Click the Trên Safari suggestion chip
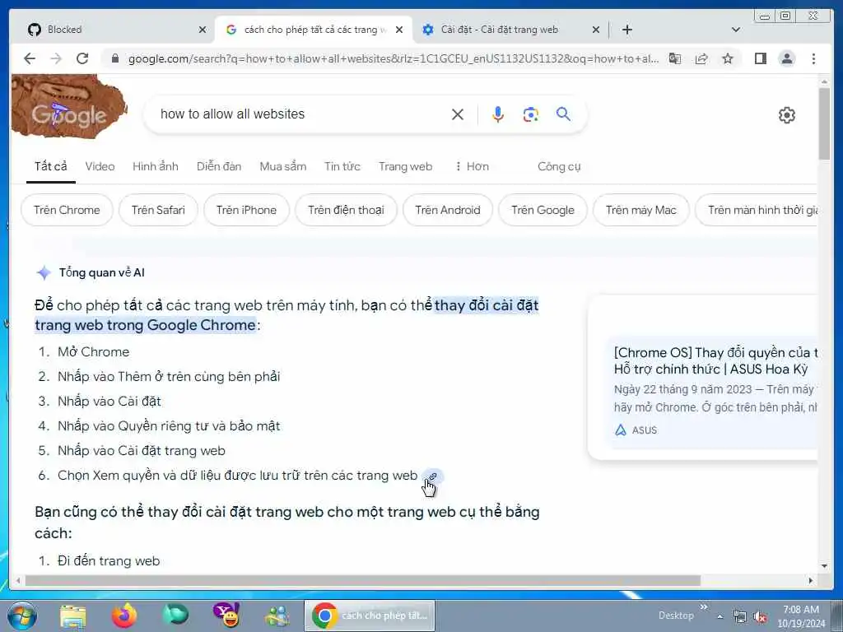Screen dimensions: 843x632 (x=158, y=210)
